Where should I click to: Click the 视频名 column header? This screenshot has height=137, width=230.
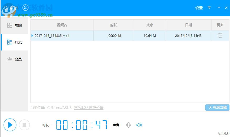(62, 25)
